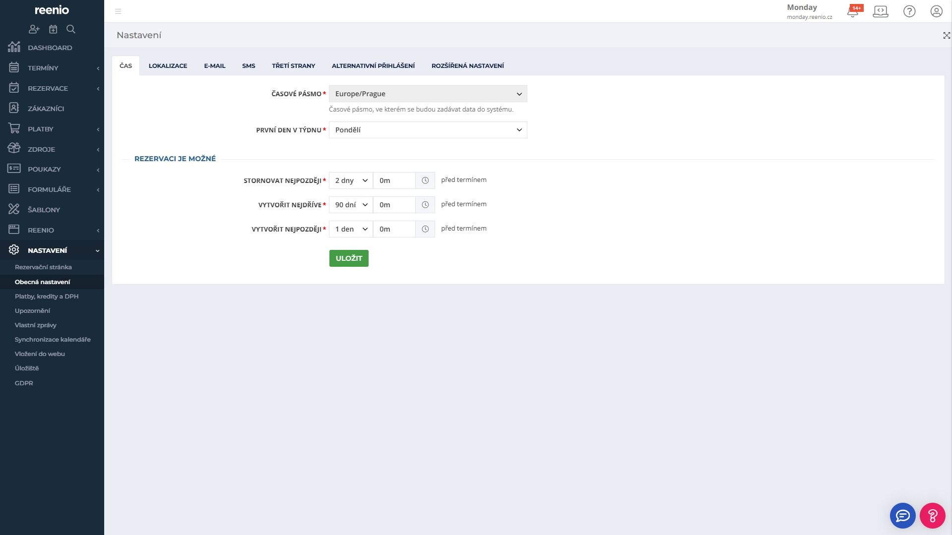This screenshot has width=952, height=535.
Task: Click the Rezervace calendar check icon
Action: click(14, 88)
